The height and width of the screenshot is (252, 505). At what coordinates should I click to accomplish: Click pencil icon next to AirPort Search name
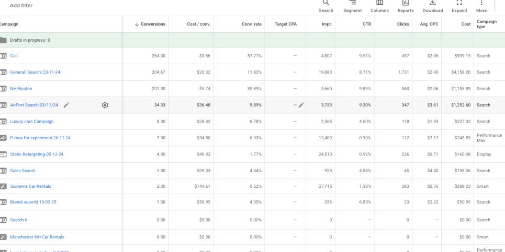66,105
